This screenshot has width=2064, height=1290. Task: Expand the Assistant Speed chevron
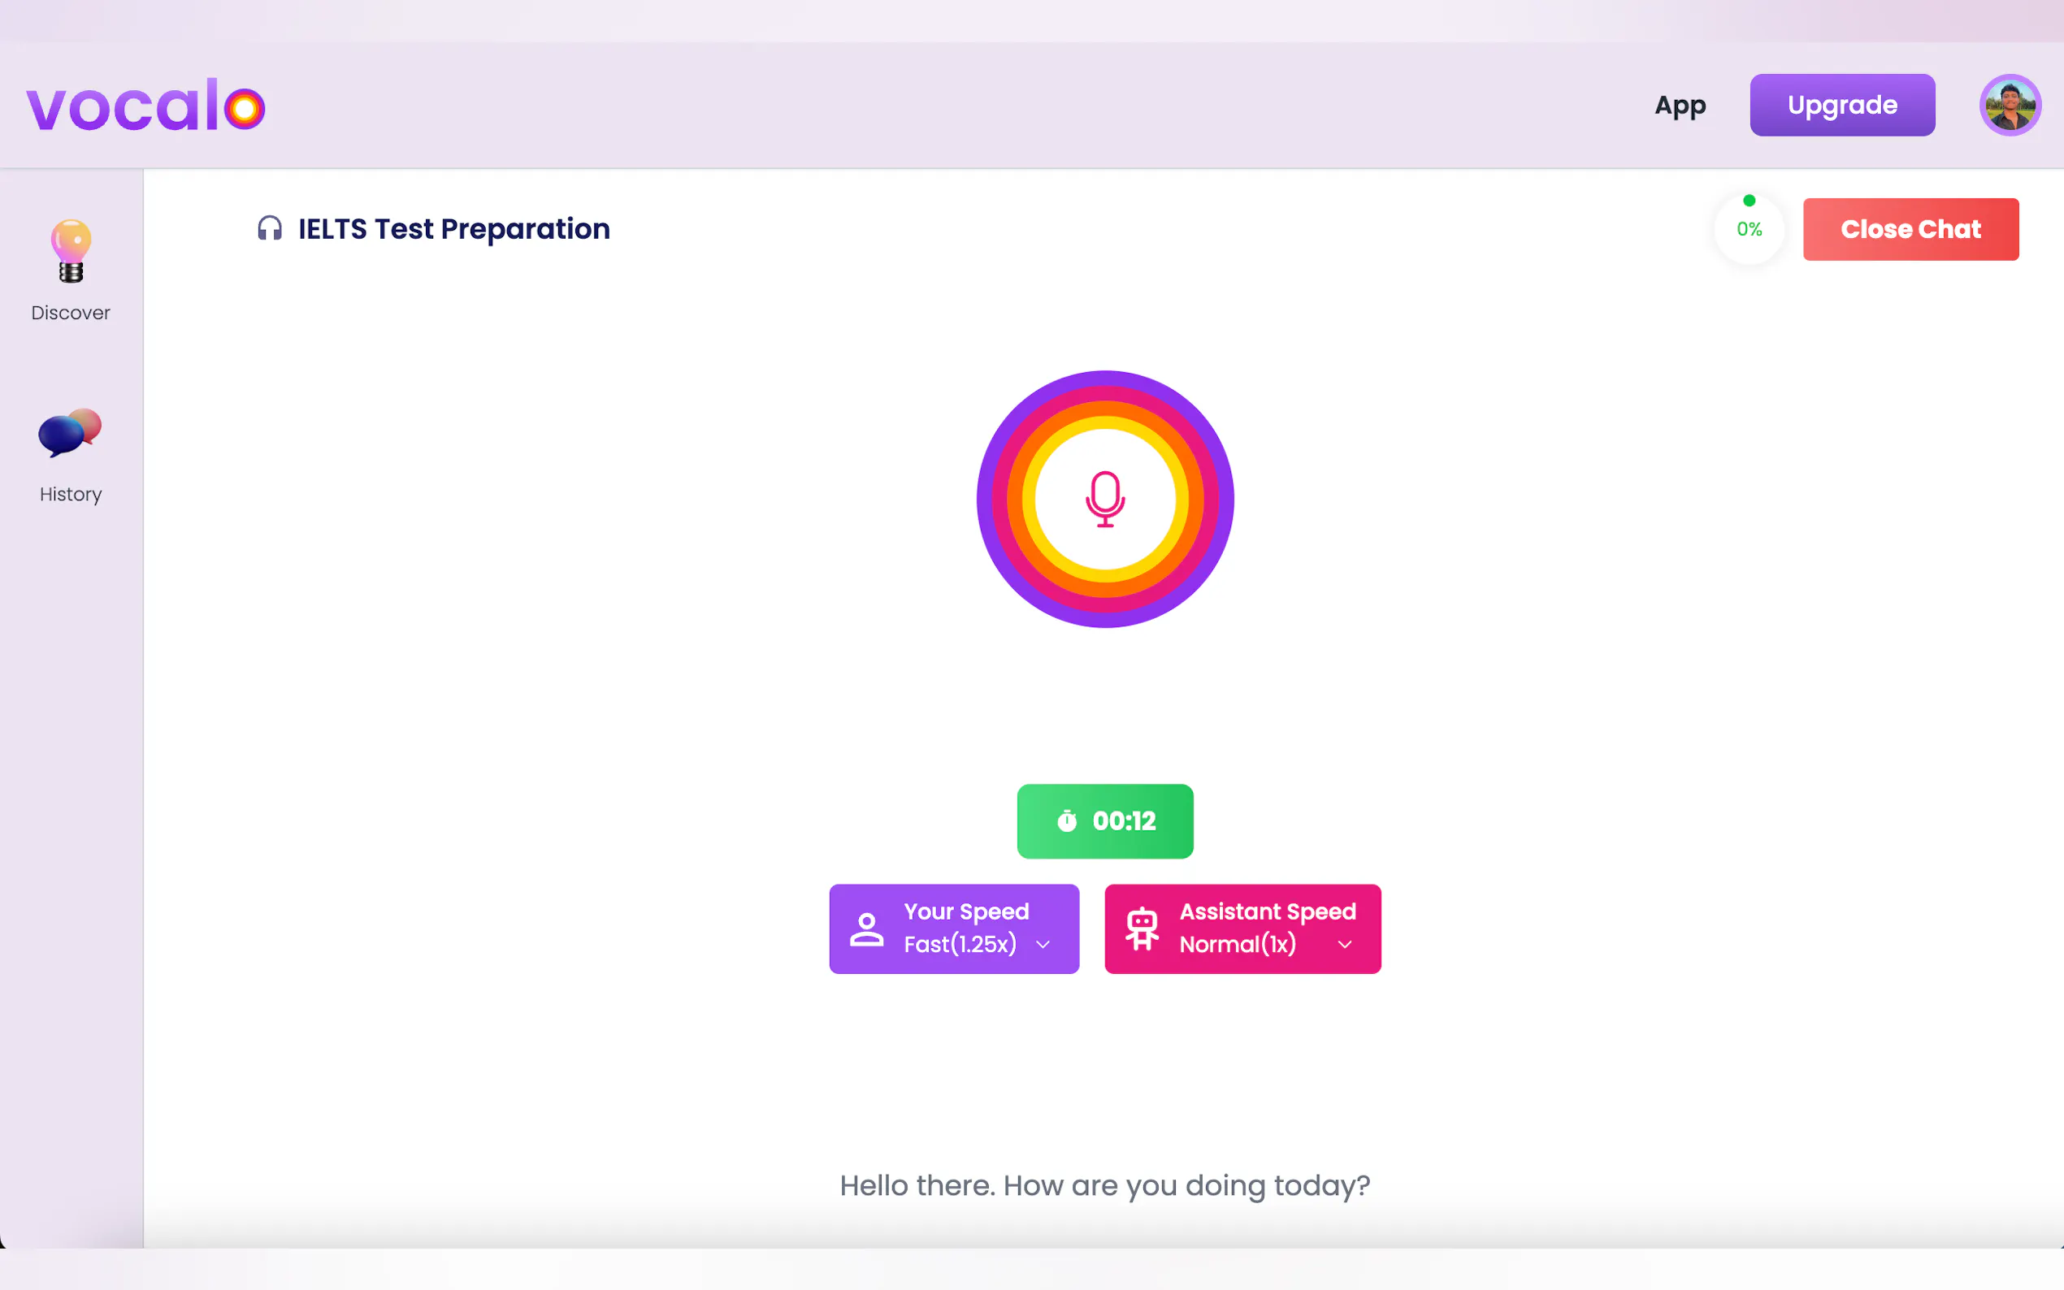coord(1345,945)
